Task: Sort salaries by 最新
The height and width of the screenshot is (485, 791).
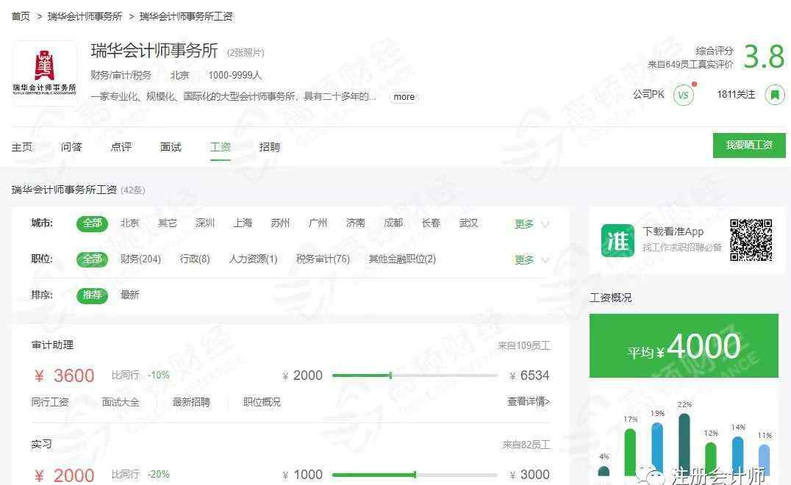Action: [x=129, y=295]
